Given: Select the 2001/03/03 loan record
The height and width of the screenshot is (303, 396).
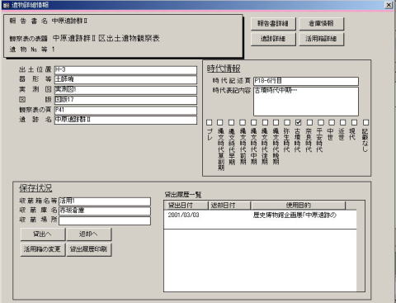Looking at the screenshot, I should pos(183,215).
